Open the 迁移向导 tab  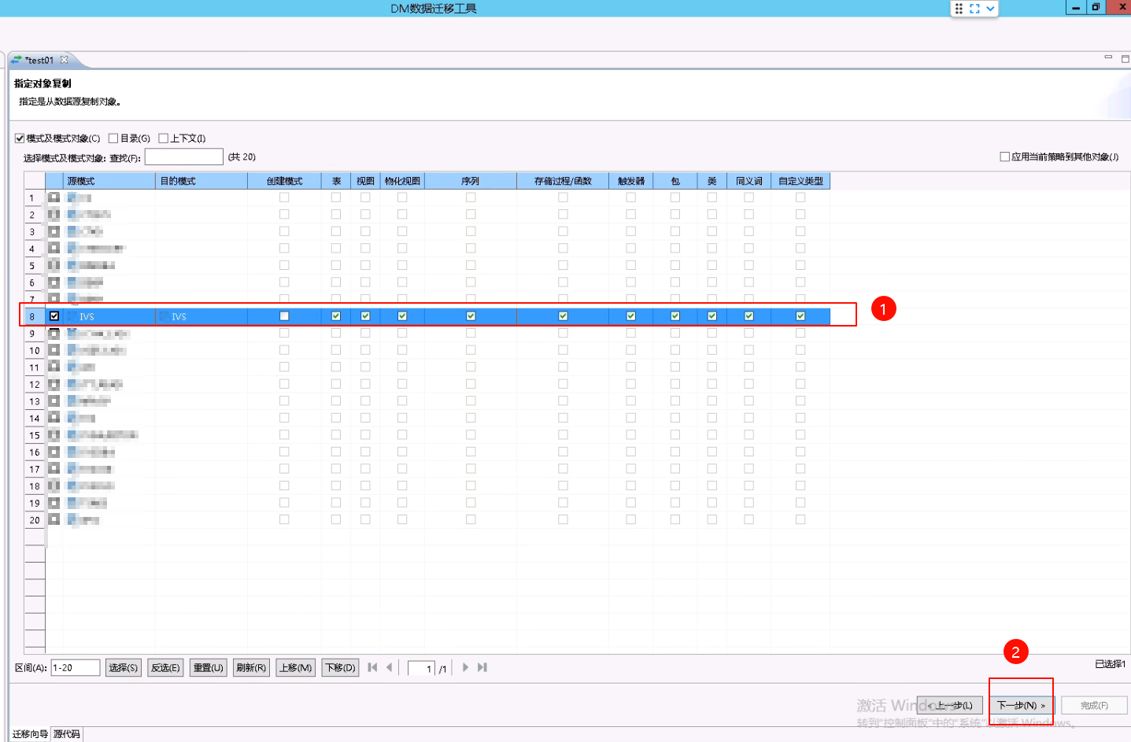point(30,734)
